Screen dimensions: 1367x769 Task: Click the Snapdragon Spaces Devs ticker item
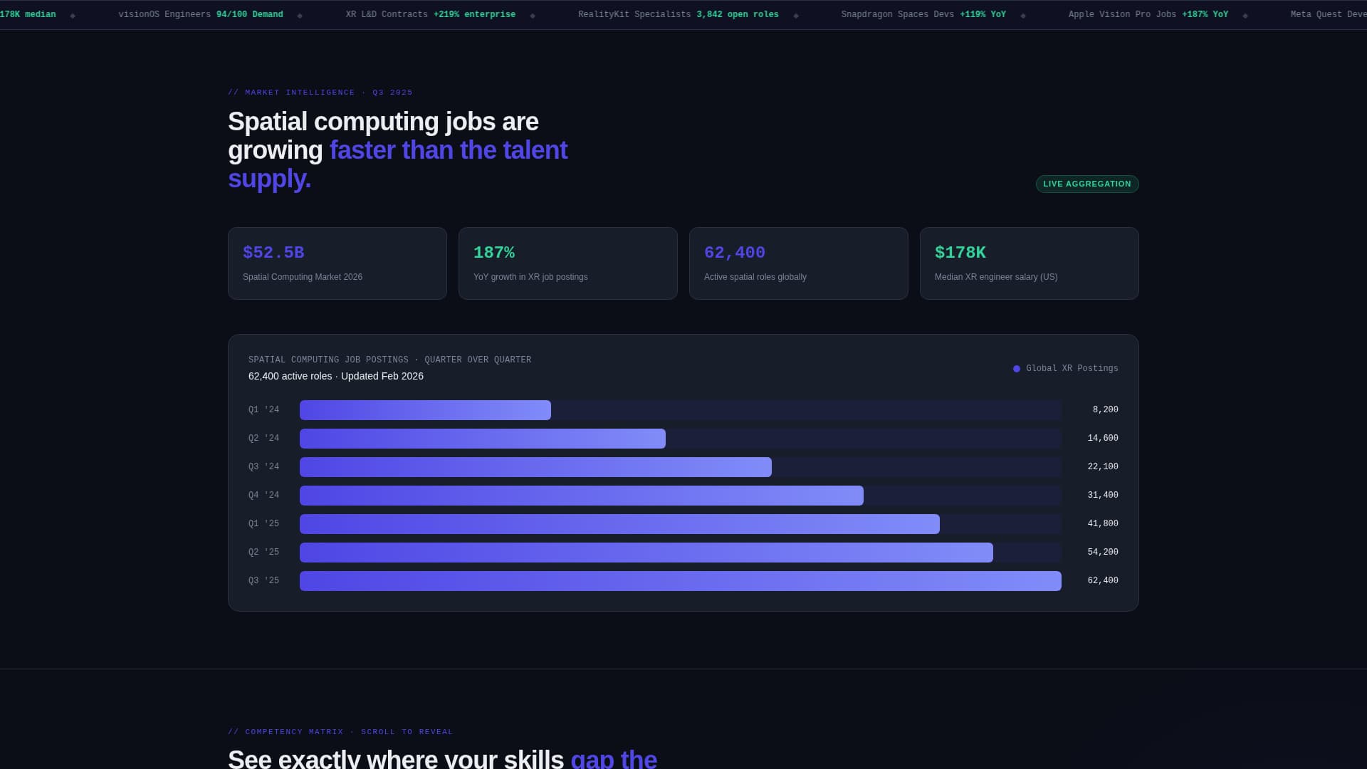(x=923, y=14)
